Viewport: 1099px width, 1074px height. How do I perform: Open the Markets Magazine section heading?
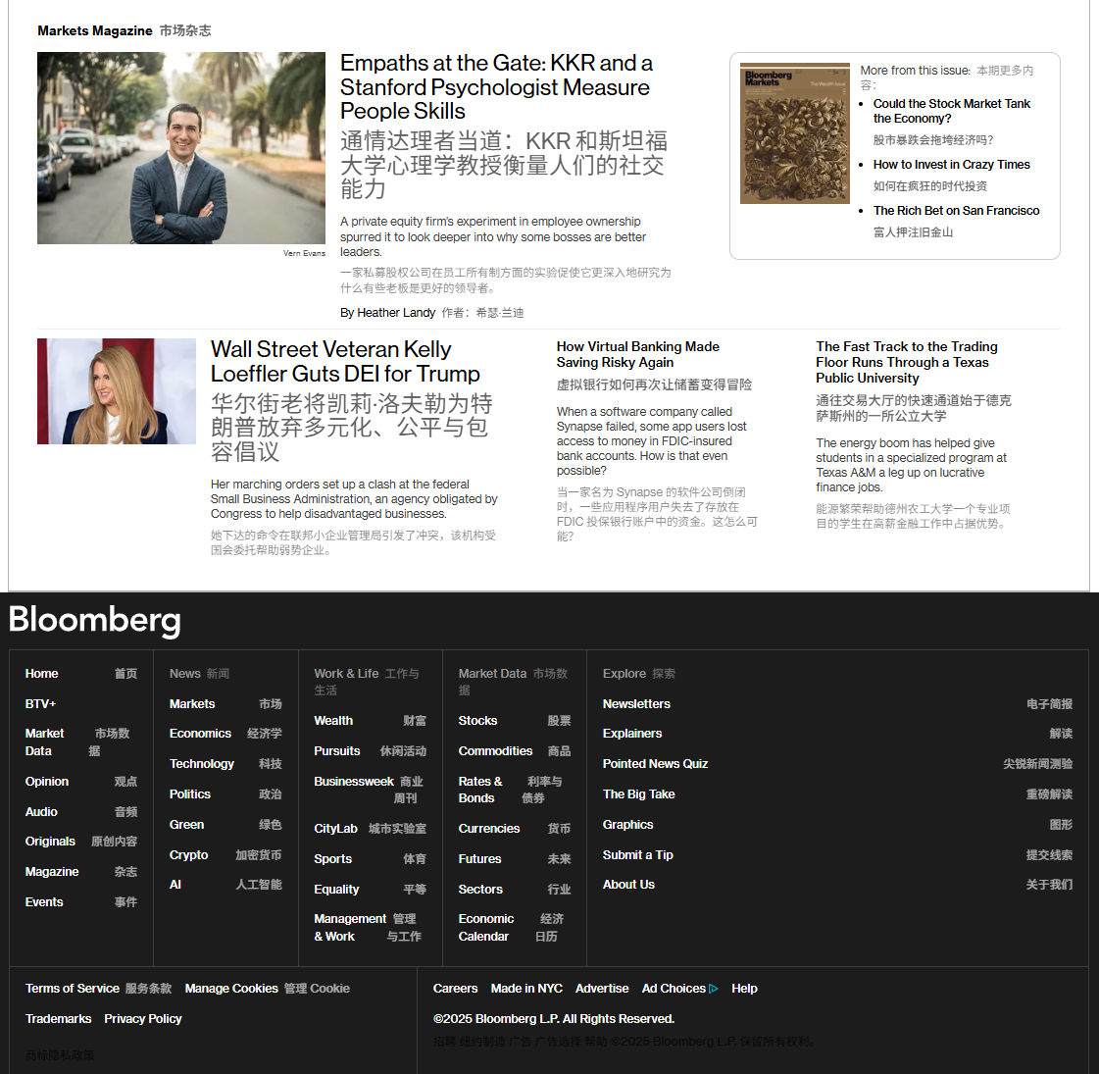tap(95, 30)
